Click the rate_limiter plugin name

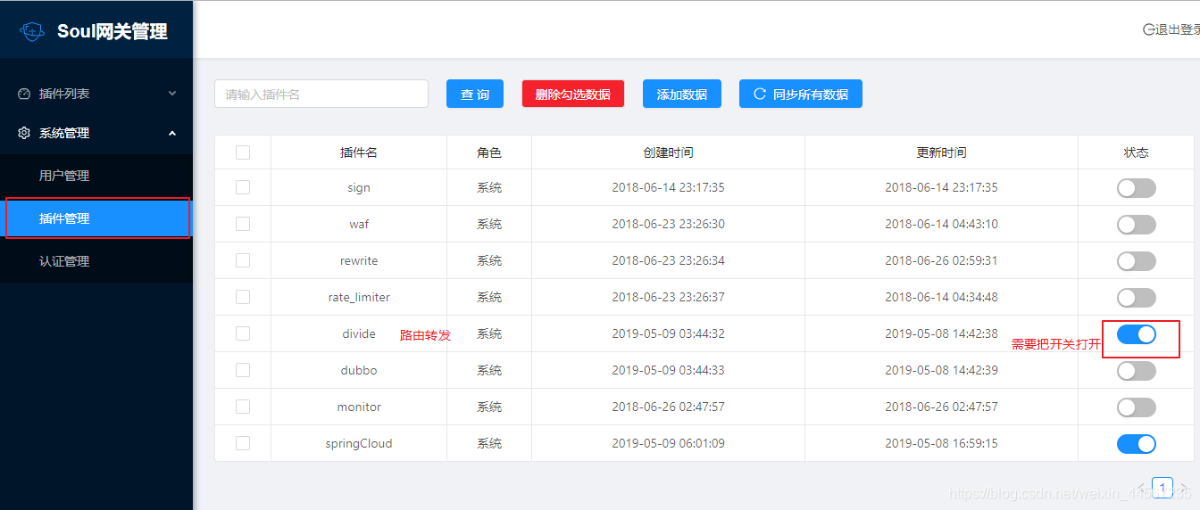click(359, 297)
